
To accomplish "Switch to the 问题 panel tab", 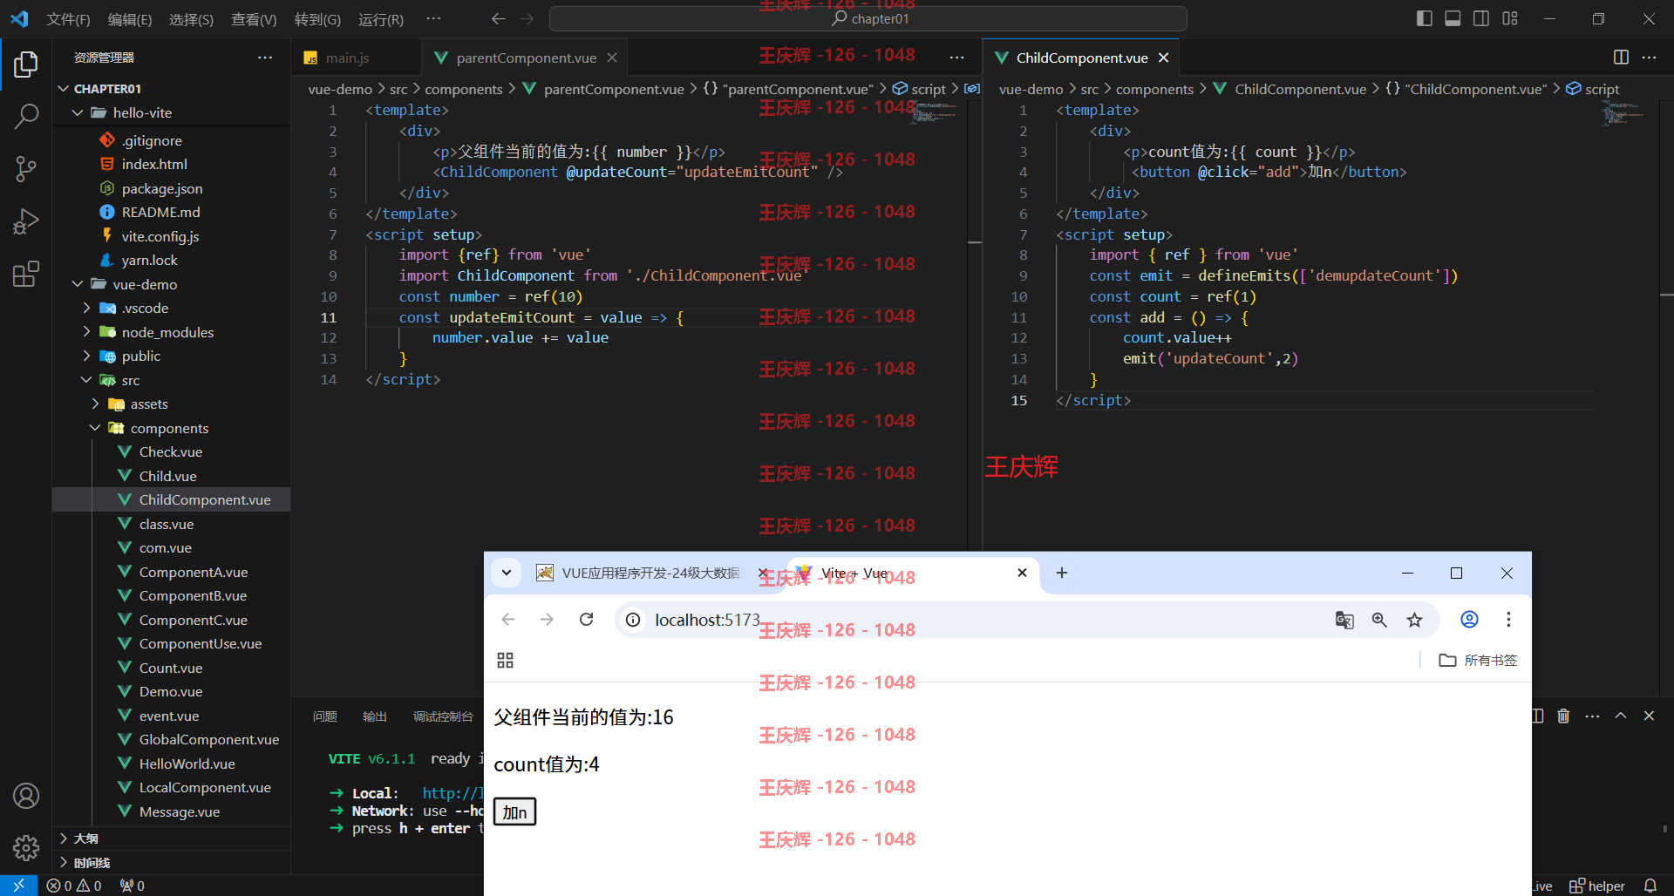I will (324, 716).
